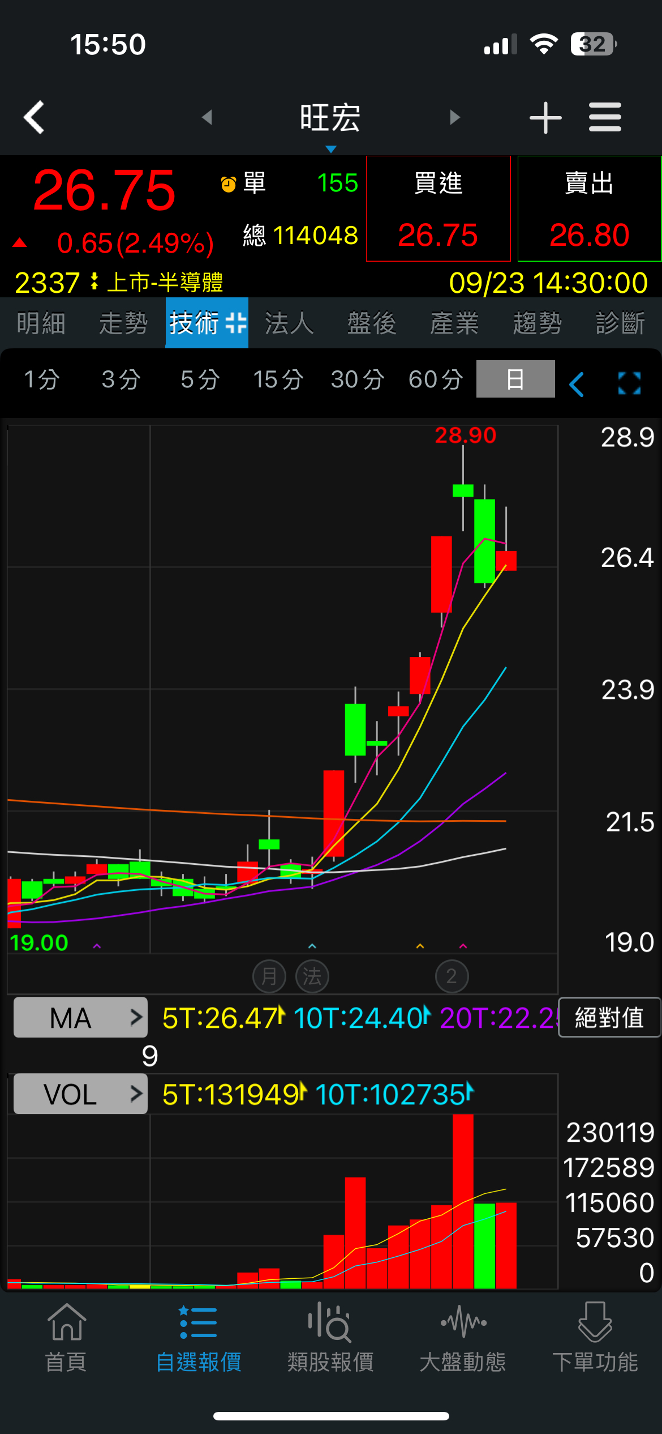
Task: Tap the cyan caret marker under chart
Action: [x=312, y=946]
